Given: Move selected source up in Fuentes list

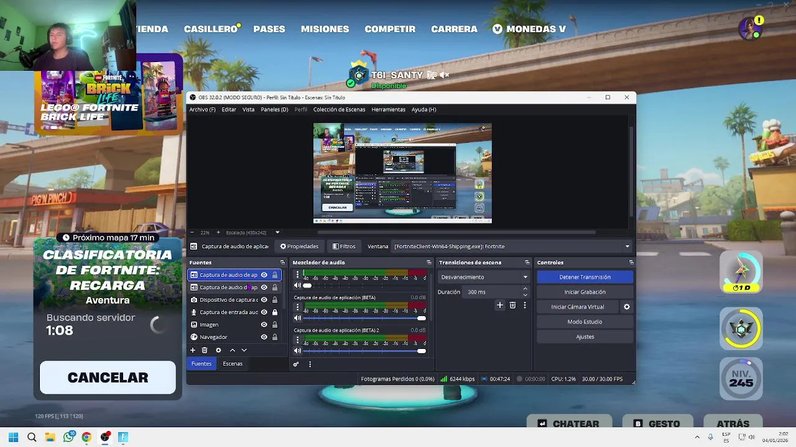Looking at the screenshot, I should [233, 350].
